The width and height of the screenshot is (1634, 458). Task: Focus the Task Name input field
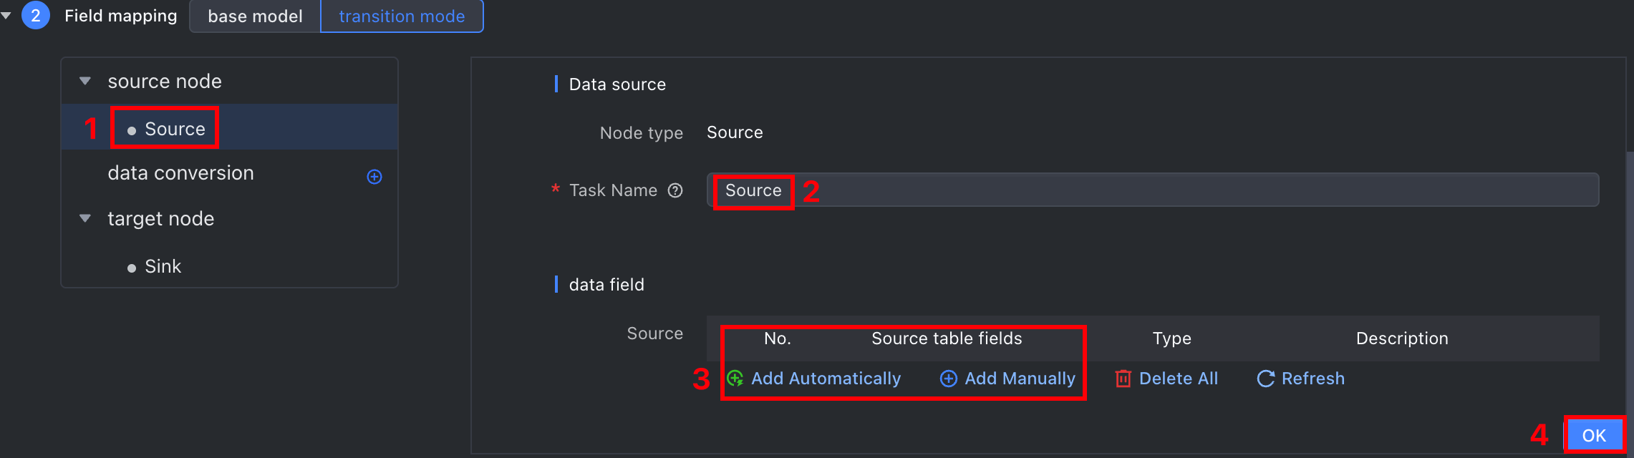(1153, 190)
